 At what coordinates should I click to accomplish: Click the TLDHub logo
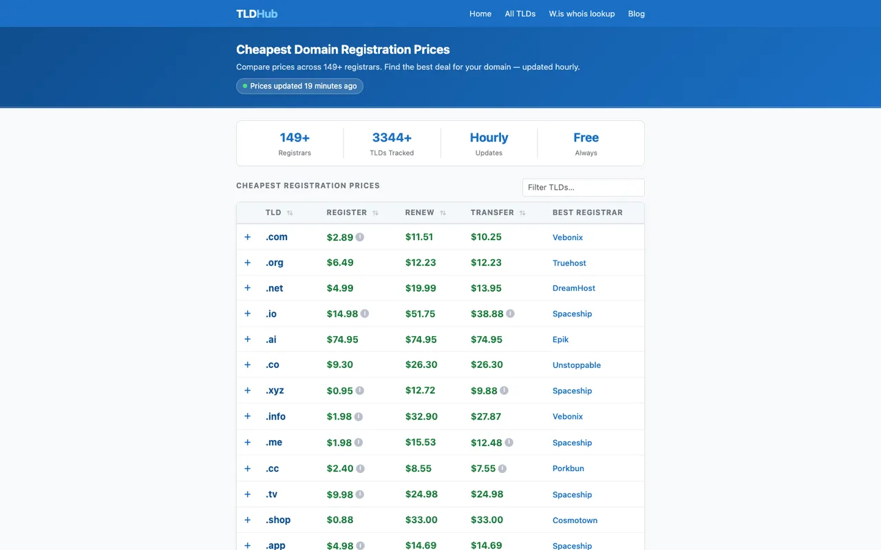pos(257,14)
